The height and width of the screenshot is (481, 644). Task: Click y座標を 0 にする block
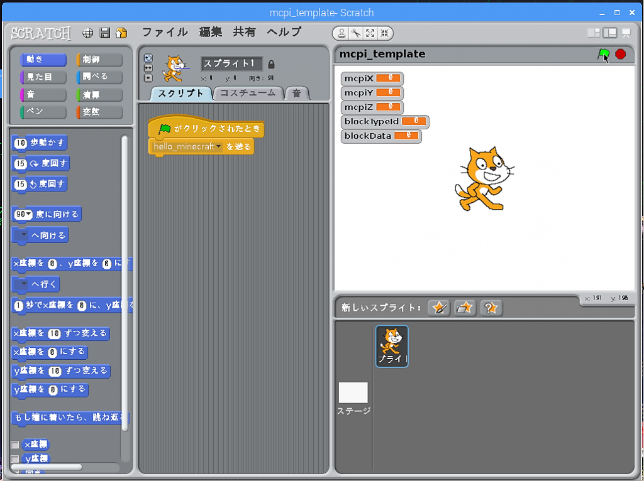50,389
